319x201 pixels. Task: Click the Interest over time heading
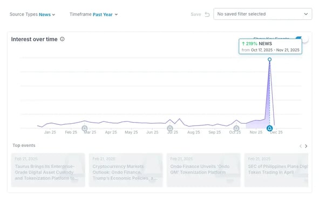click(34, 39)
